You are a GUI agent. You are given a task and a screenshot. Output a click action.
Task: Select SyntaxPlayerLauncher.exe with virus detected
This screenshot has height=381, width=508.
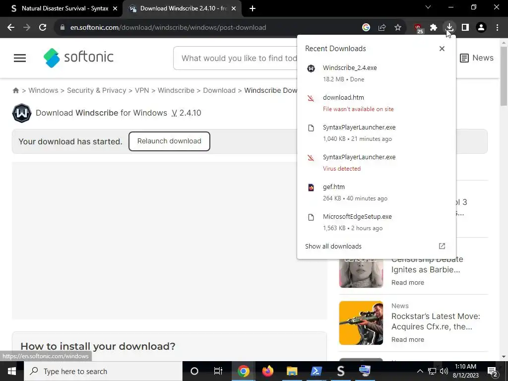point(376,163)
